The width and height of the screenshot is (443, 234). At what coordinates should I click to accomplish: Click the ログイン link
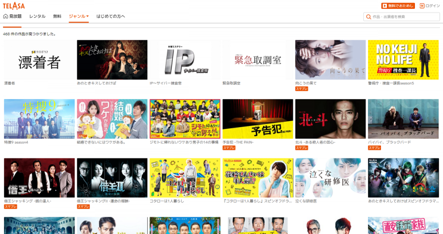(x=429, y=6)
